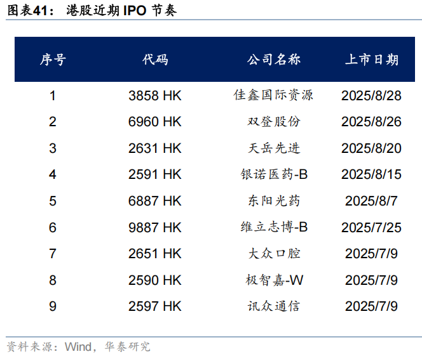Click serial number 6 in 维立志博-B row
422x354 pixels.
pos(53,228)
